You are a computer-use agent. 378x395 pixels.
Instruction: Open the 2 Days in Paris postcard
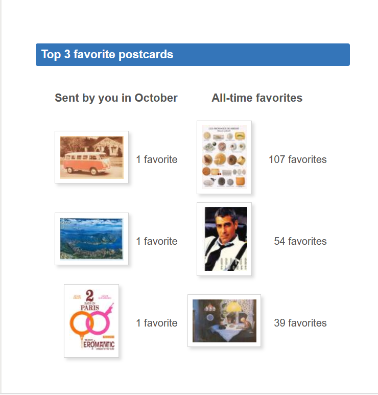click(x=91, y=320)
